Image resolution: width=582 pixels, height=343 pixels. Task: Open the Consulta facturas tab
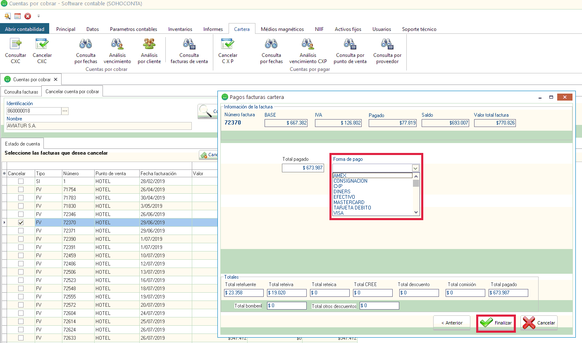click(21, 92)
